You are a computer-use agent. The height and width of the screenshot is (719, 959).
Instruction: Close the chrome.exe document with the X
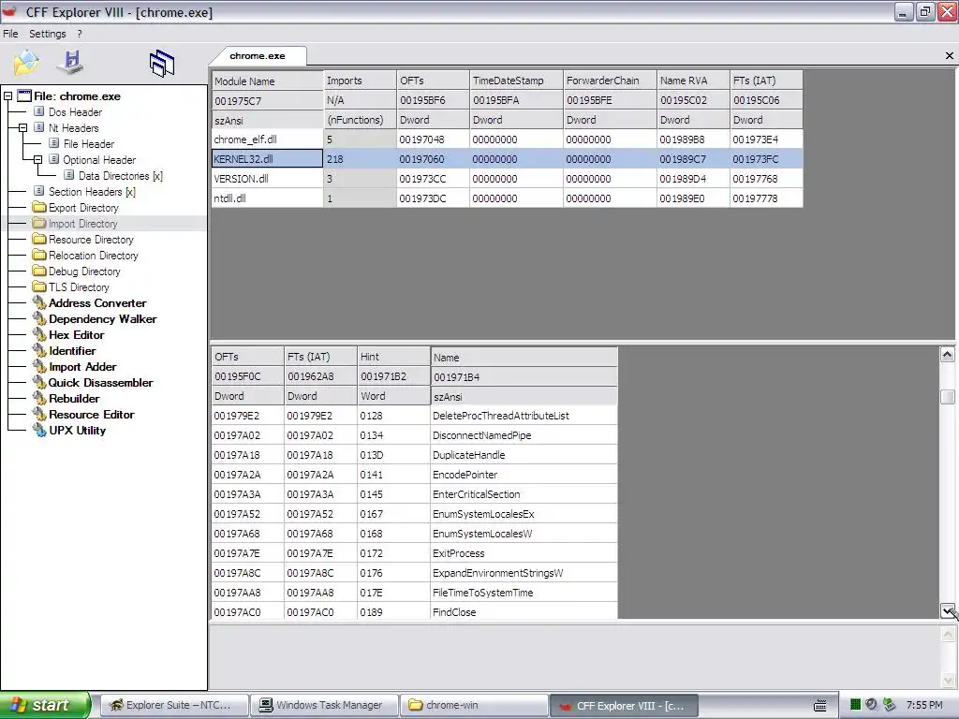tap(950, 55)
